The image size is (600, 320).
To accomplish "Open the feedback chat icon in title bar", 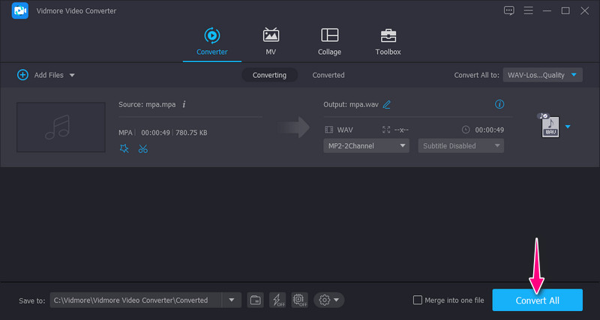I will click(509, 10).
